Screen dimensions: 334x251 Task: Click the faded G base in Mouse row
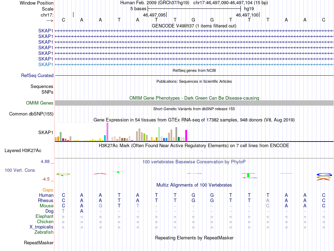[100, 206]
